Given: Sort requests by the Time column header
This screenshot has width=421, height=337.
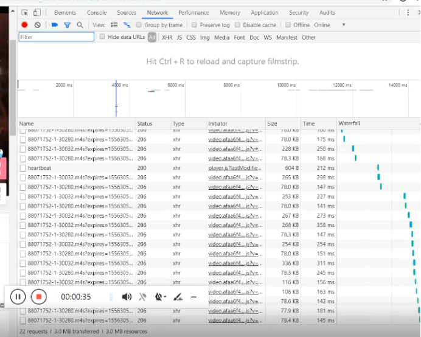Looking at the screenshot, I should 318,123.
